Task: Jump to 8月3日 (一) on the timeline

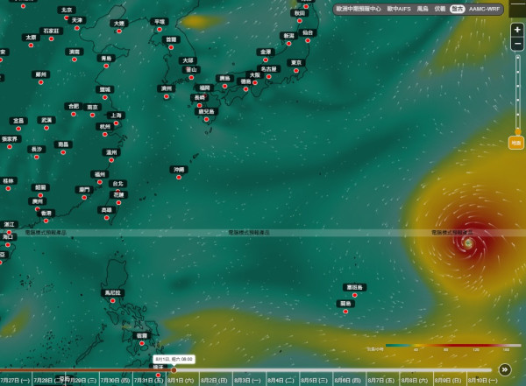Action: pos(247,380)
